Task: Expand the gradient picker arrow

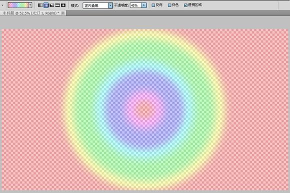Action: point(30,5)
